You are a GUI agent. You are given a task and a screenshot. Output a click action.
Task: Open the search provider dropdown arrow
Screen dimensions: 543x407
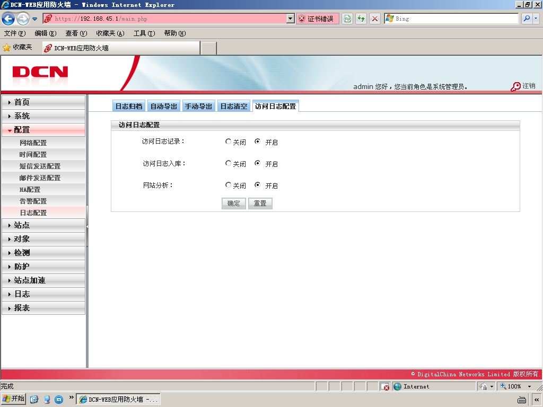tap(536, 19)
